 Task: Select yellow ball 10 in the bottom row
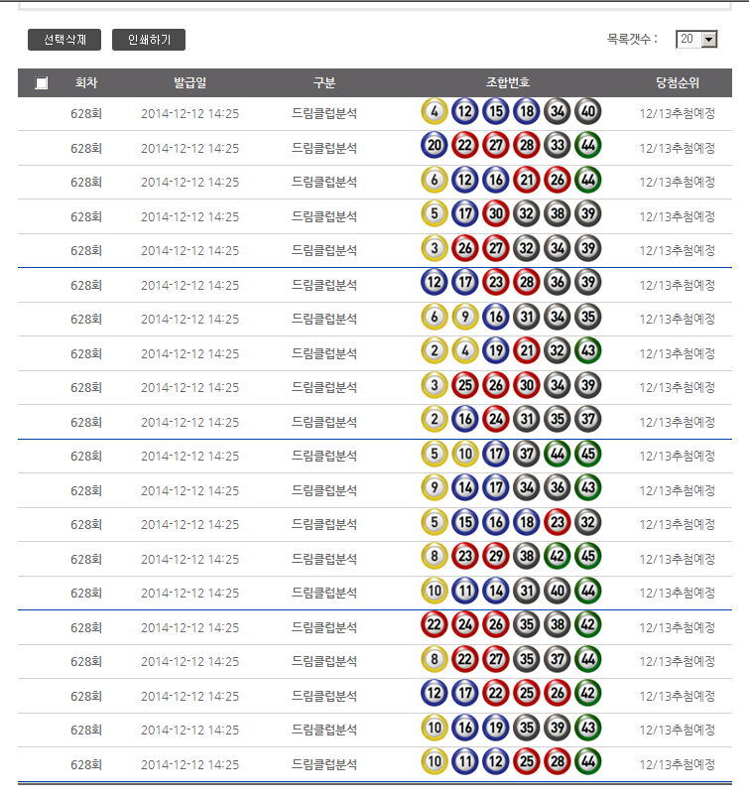coord(435,763)
